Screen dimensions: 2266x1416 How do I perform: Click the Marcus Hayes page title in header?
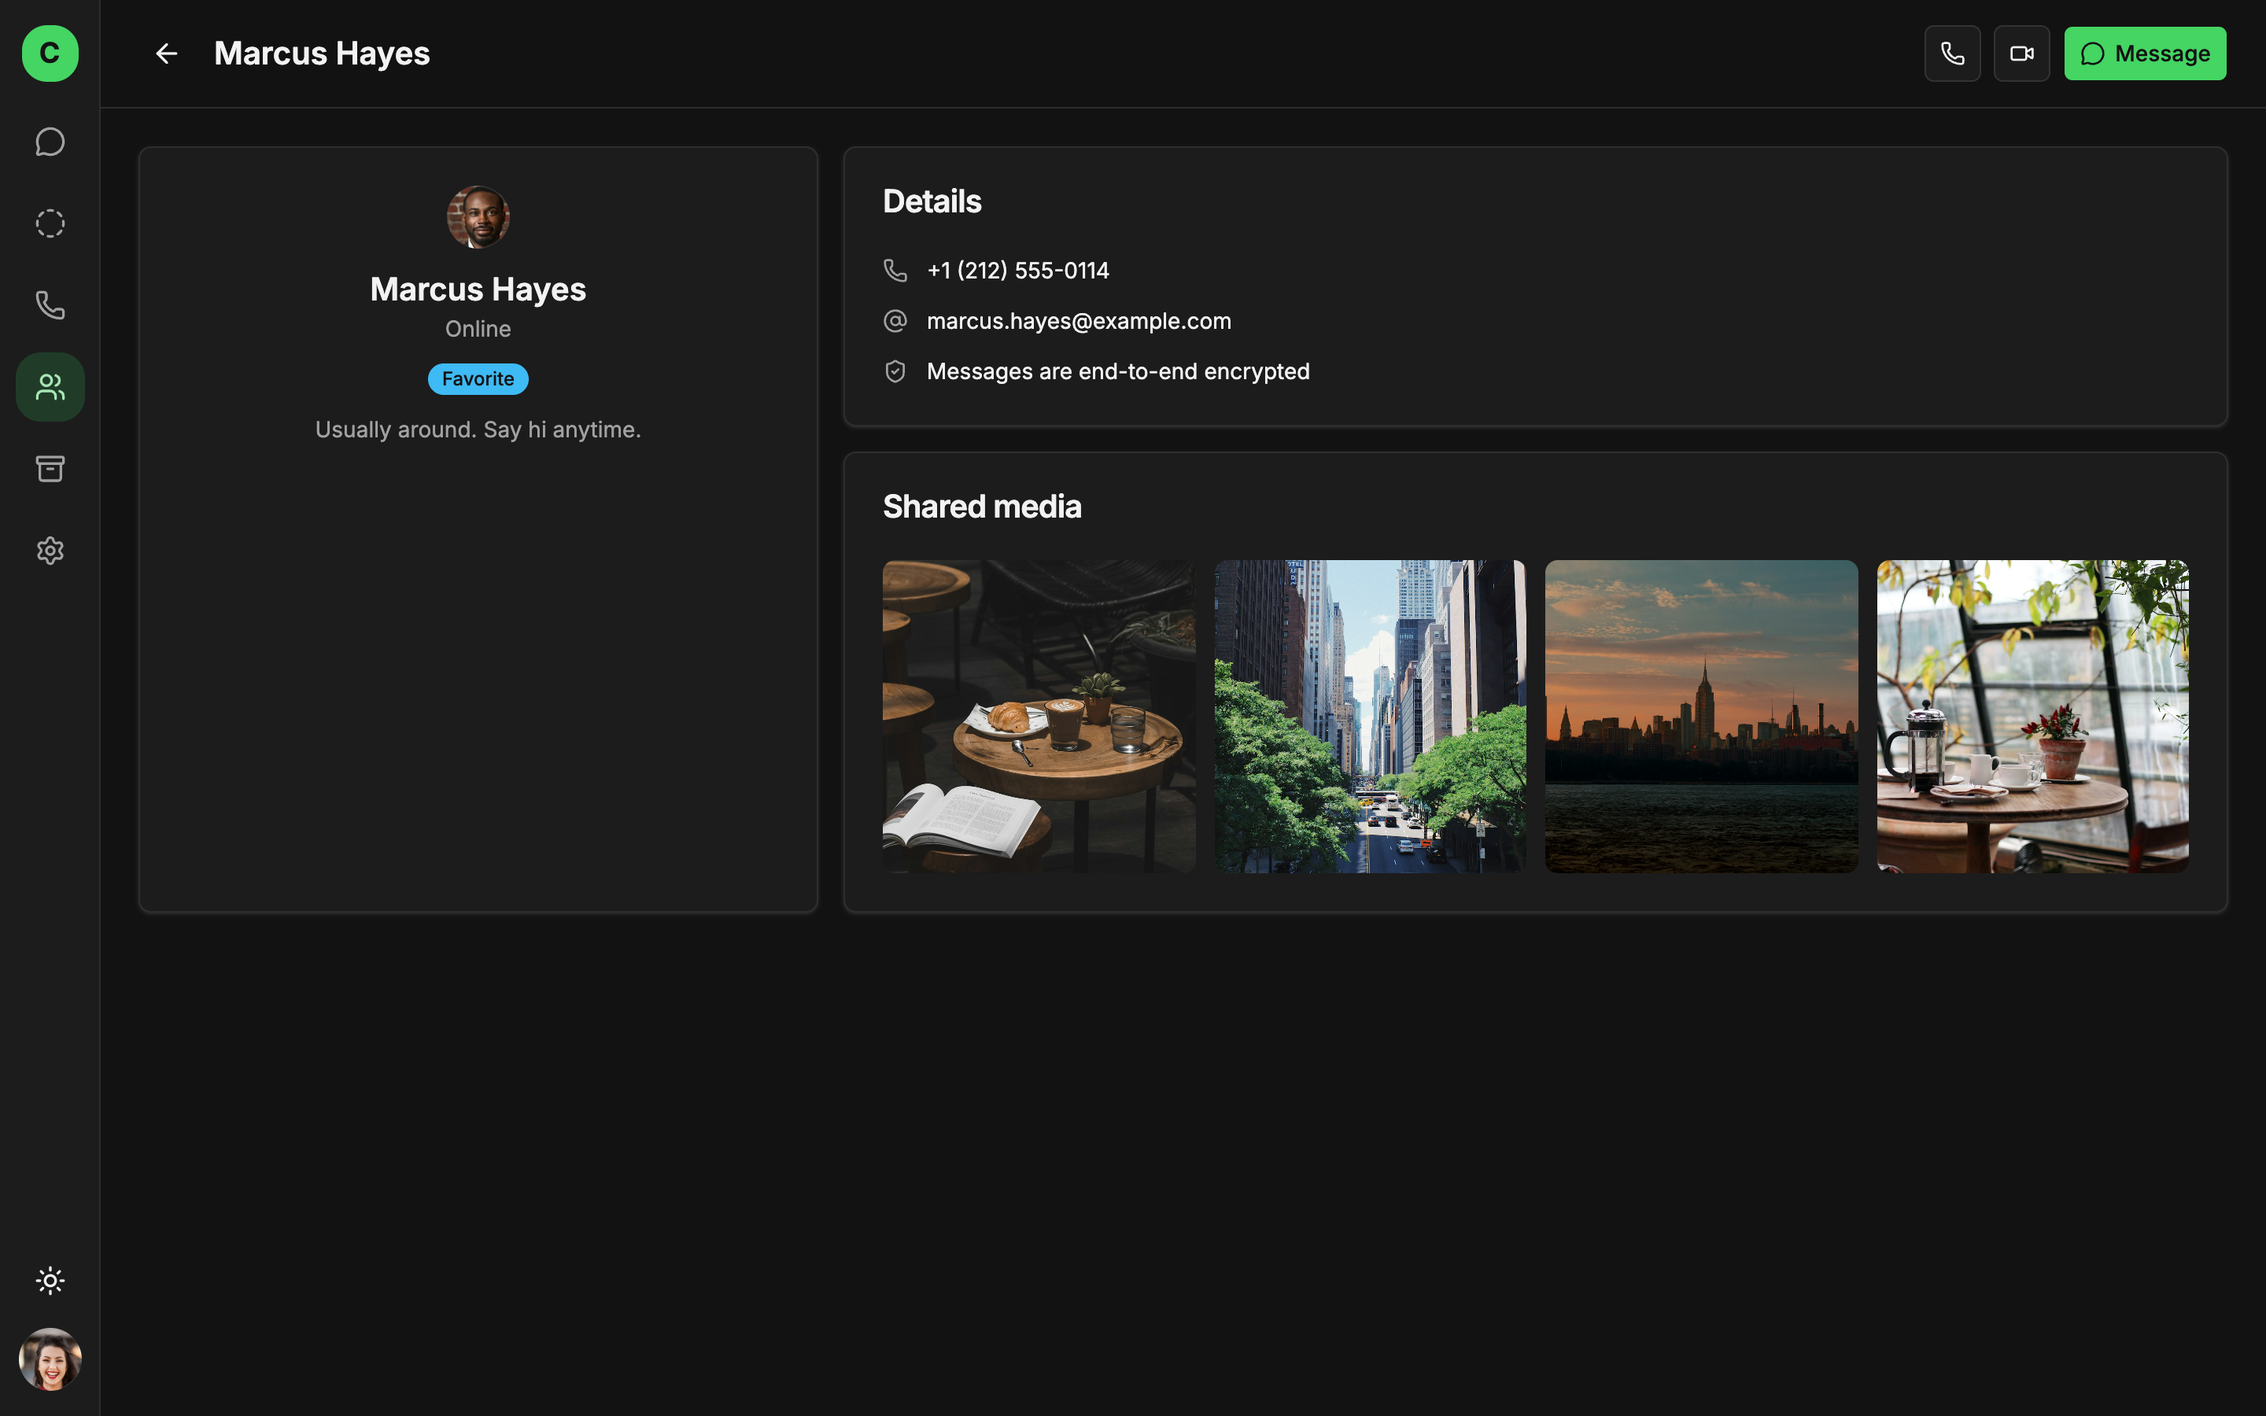[322, 53]
